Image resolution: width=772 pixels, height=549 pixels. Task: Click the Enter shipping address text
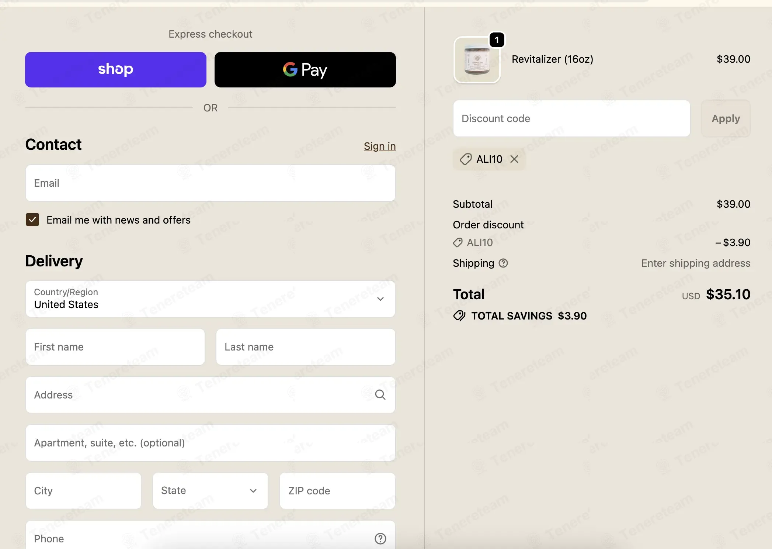(x=696, y=263)
